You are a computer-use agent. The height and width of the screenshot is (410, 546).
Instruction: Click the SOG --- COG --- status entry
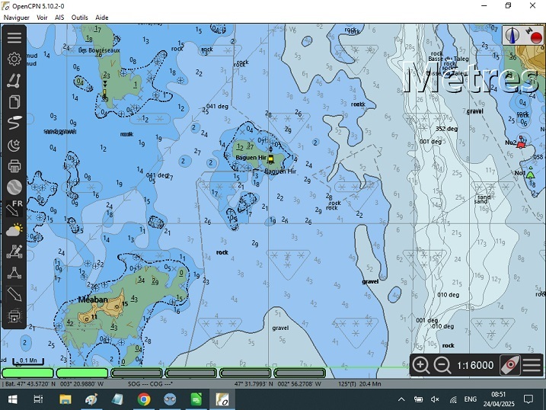[x=150, y=384]
